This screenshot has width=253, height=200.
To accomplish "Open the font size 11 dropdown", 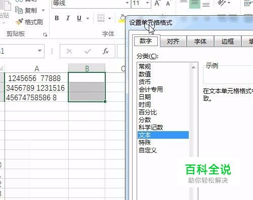I will coord(147,3).
